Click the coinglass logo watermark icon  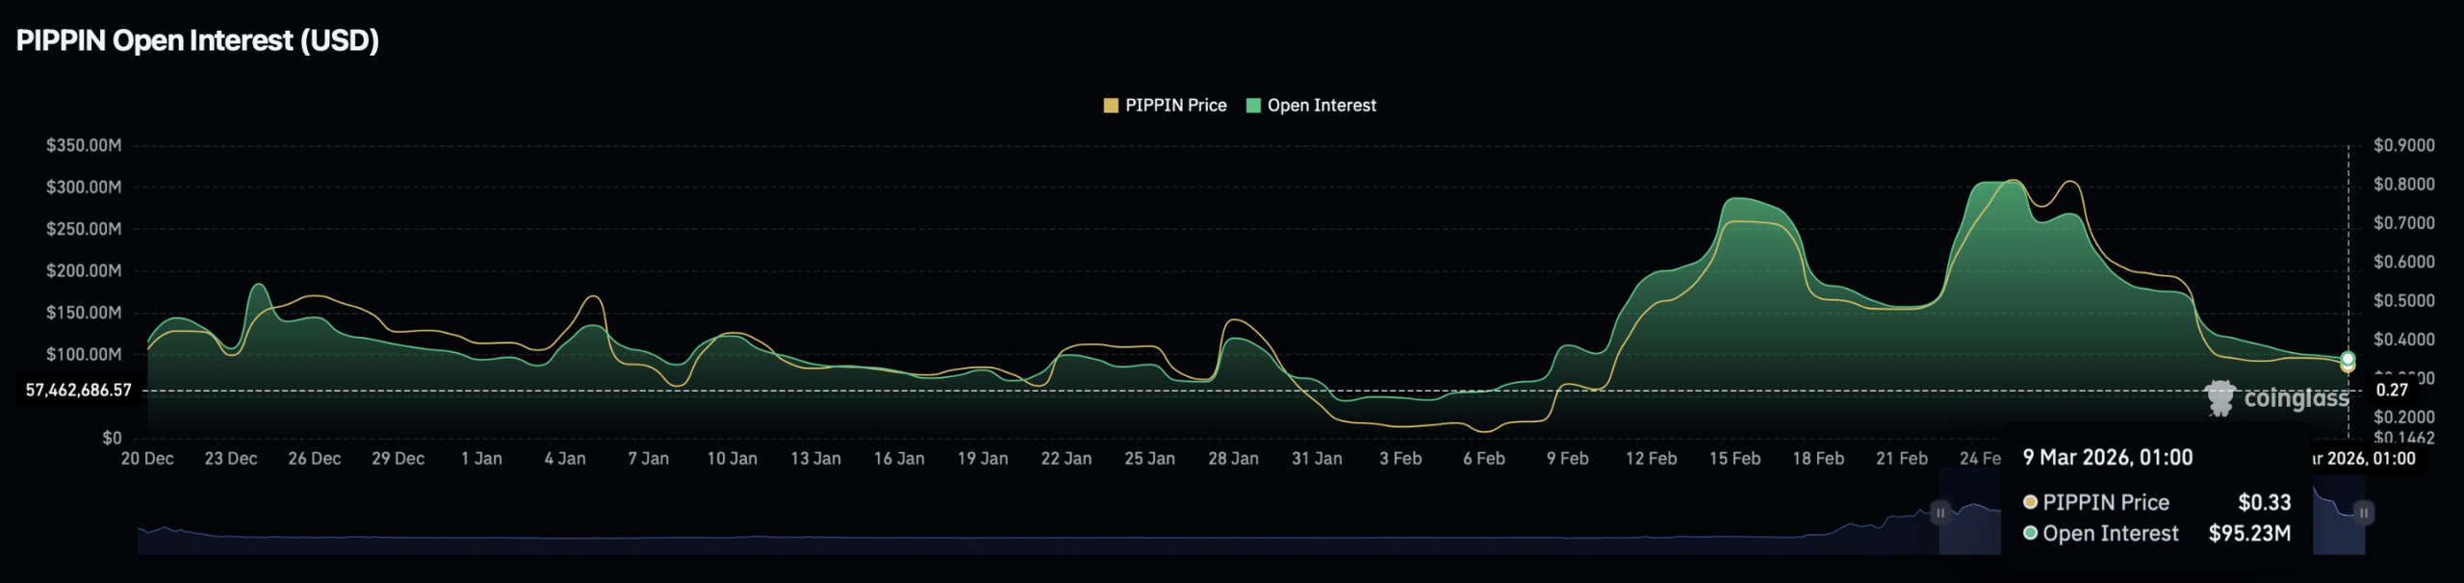[2220, 398]
